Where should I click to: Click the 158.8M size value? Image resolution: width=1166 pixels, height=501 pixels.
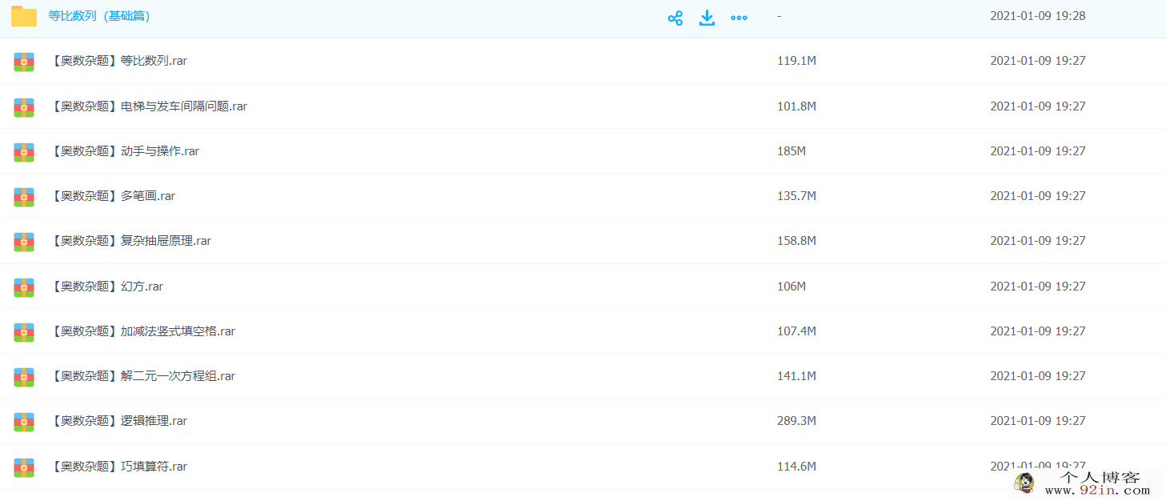(796, 241)
